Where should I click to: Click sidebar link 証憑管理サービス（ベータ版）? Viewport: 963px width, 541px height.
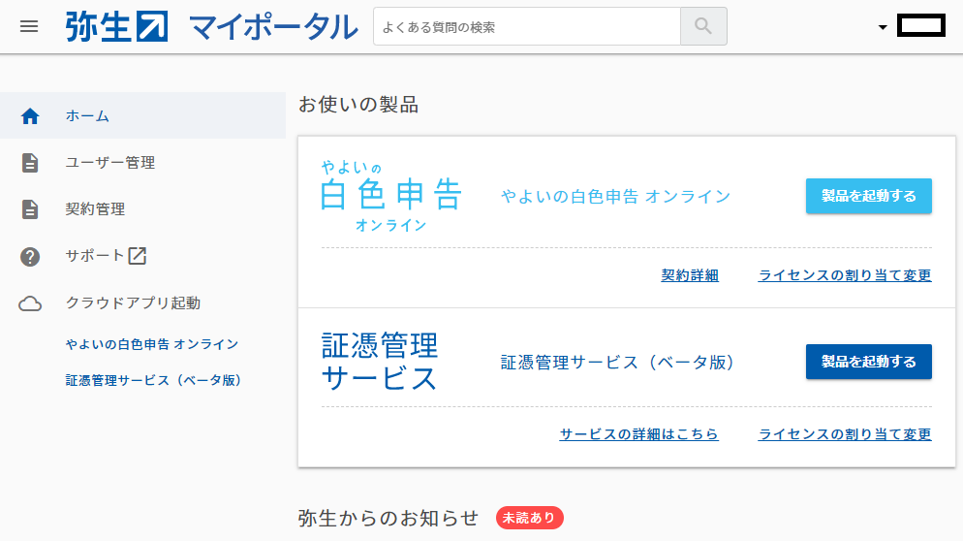[153, 381]
